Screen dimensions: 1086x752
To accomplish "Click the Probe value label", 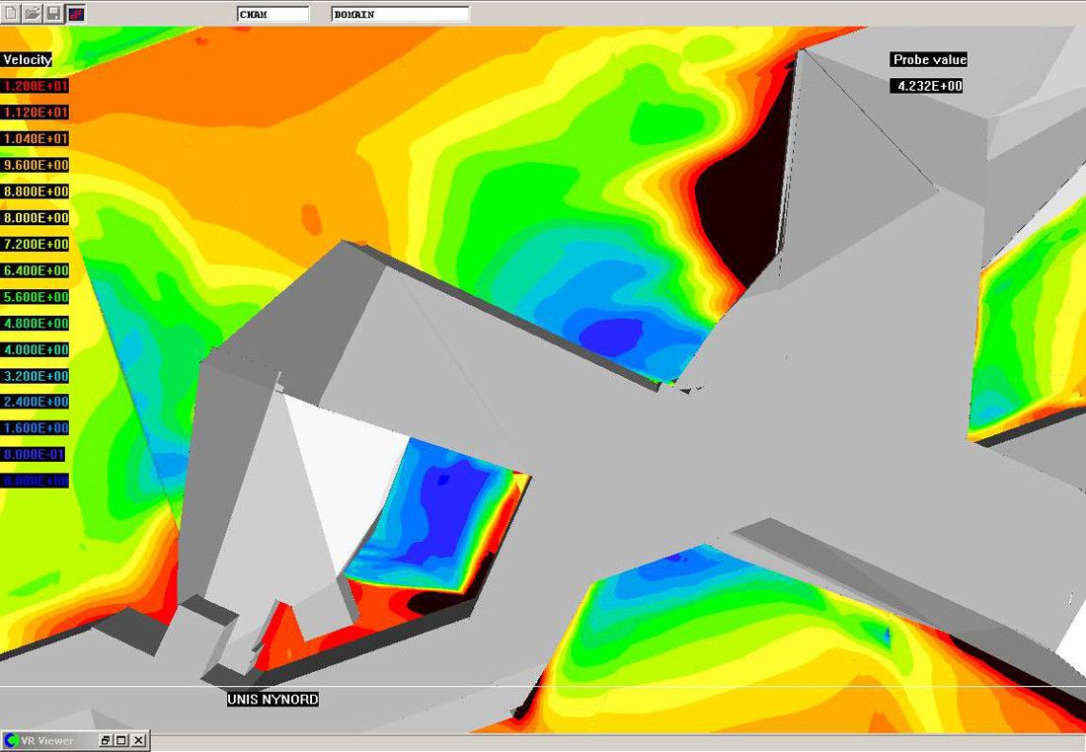I will coord(929,59).
